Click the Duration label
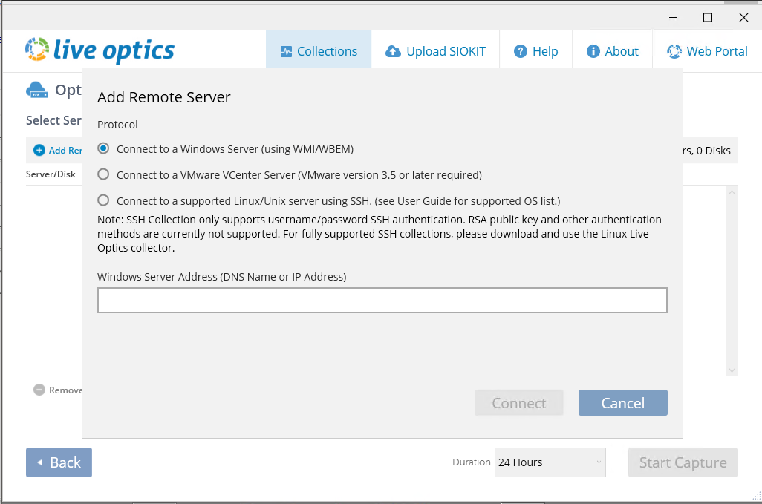Screen dimensions: 762x504 (472, 462)
